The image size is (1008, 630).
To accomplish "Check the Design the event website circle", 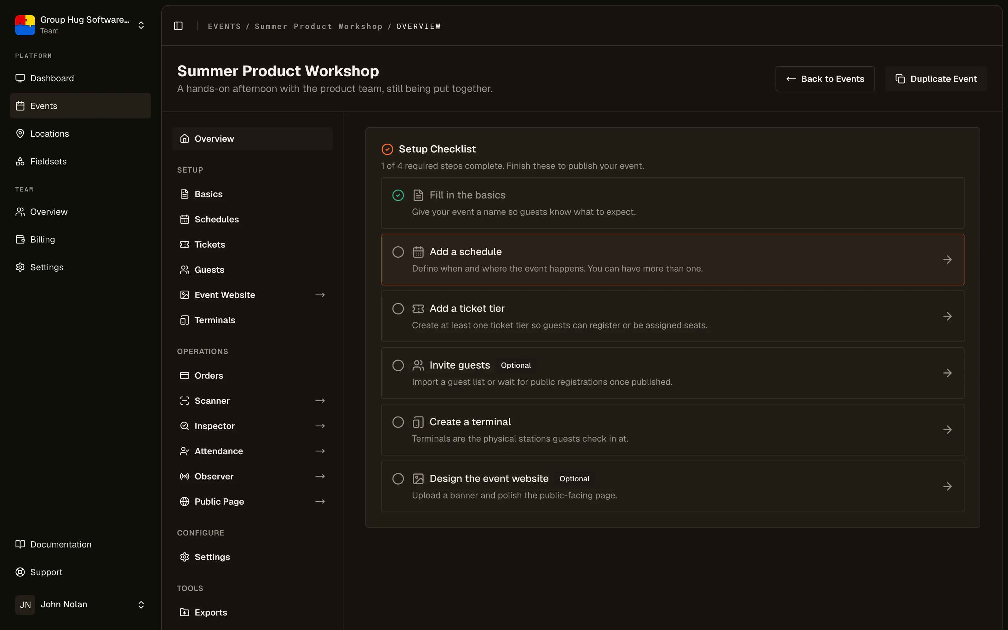I will [398, 478].
